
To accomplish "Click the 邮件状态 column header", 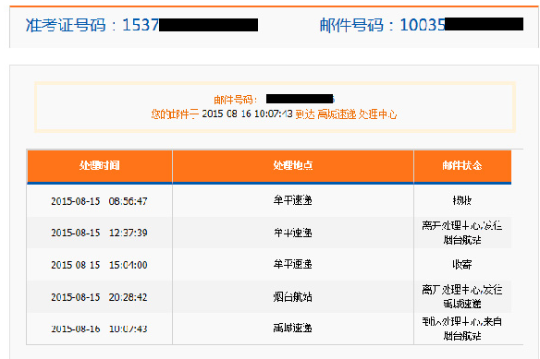I will click(x=462, y=165).
